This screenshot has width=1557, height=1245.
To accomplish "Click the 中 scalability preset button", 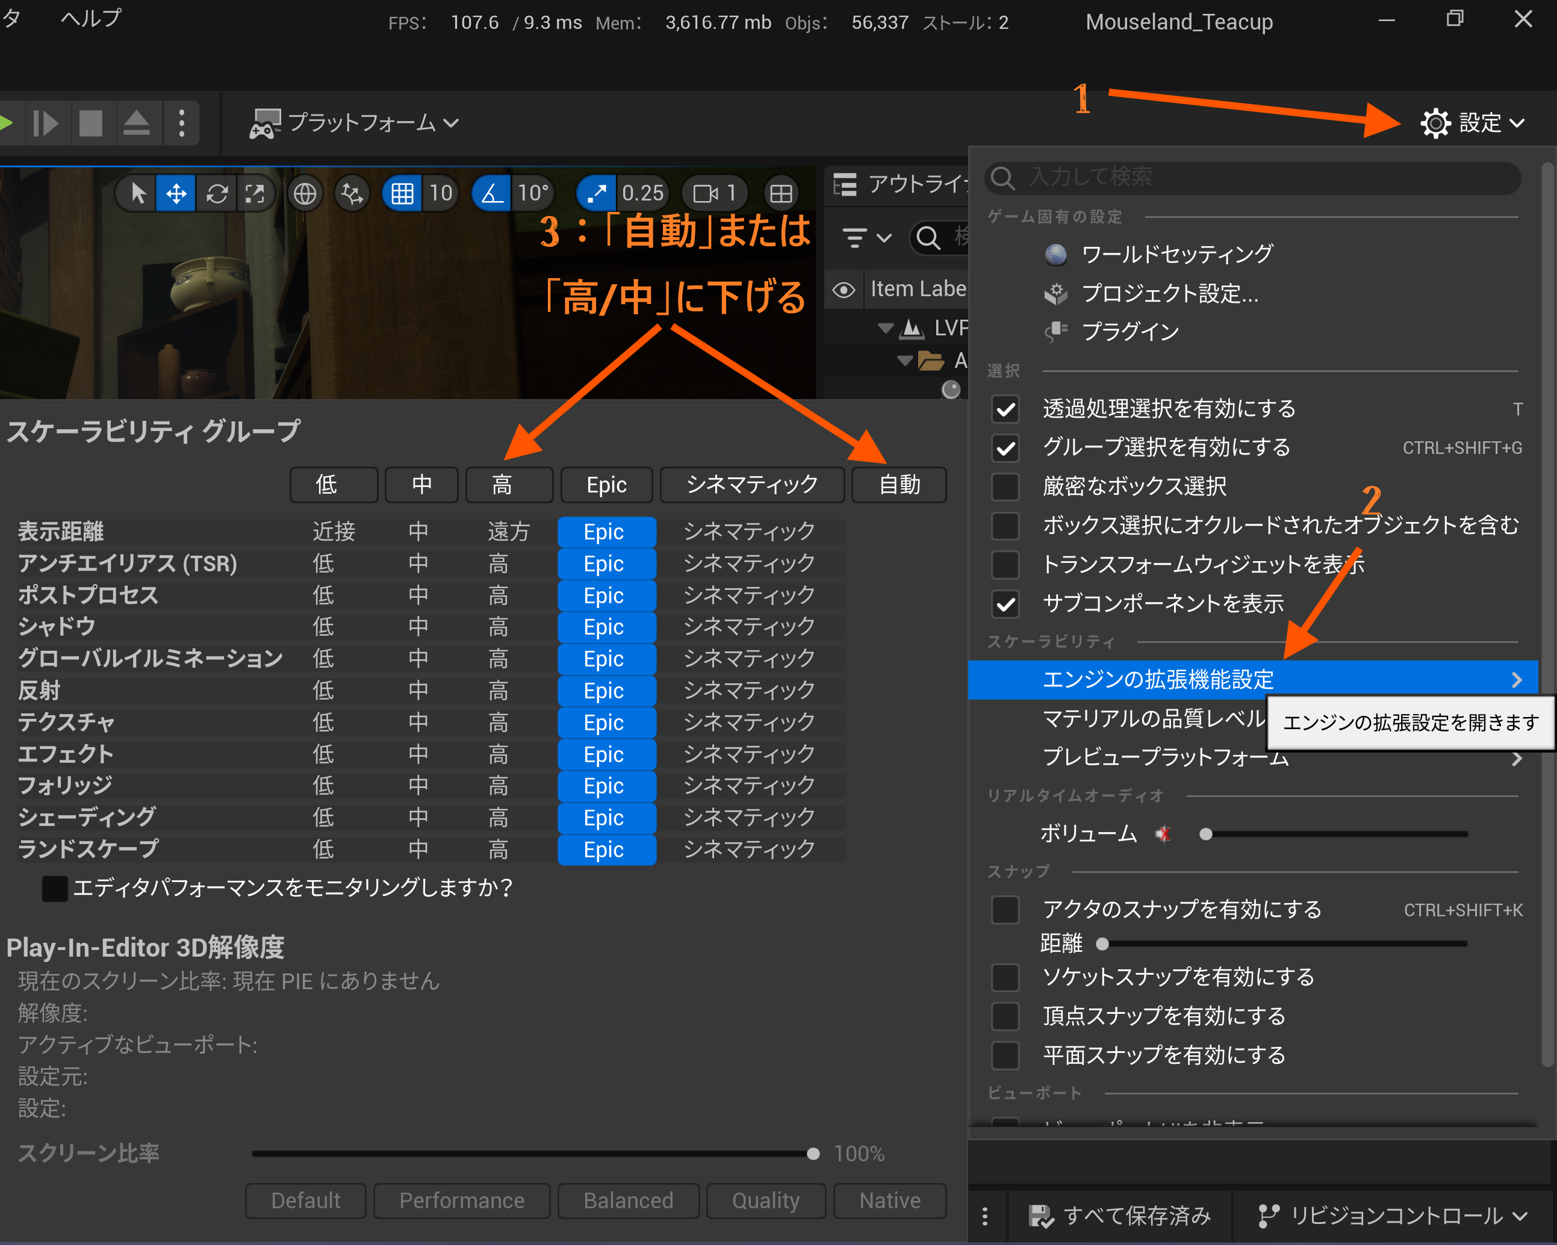I will click(x=421, y=485).
